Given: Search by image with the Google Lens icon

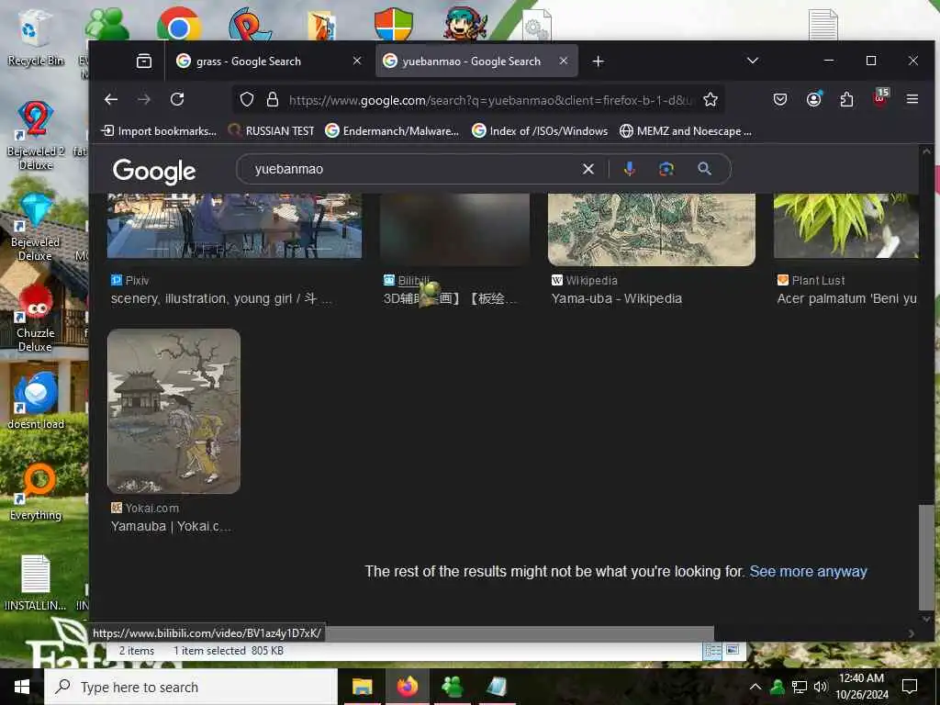Looking at the screenshot, I should coord(666,170).
